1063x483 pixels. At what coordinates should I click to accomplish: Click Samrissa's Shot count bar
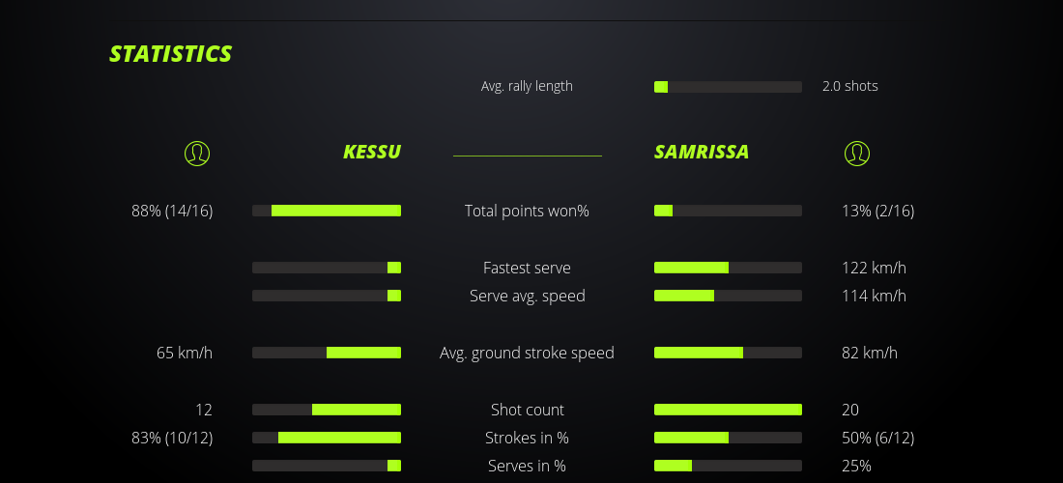point(728,410)
